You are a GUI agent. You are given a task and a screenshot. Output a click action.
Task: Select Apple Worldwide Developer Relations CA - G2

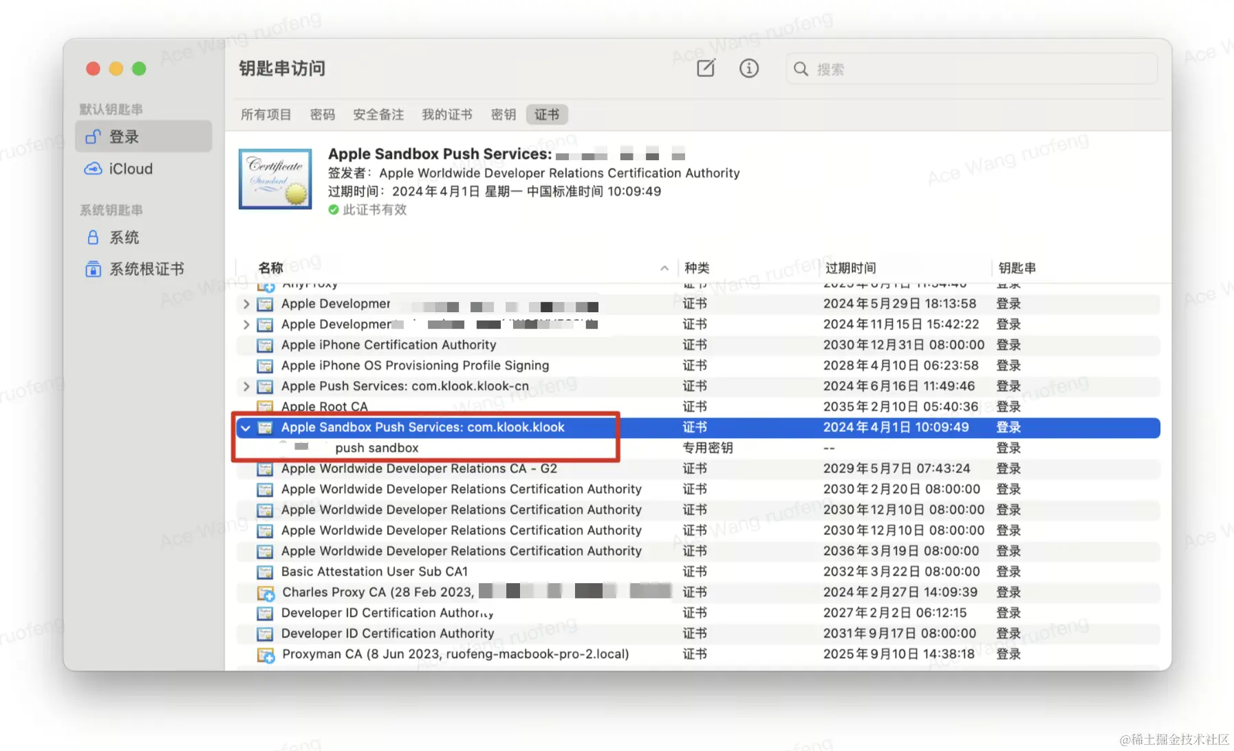698,469
